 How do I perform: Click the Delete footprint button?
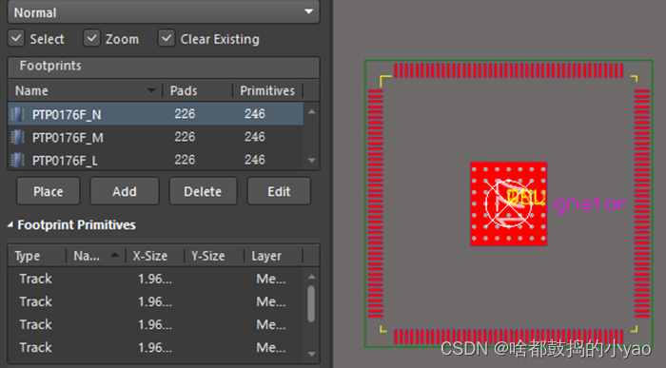pyautogui.click(x=203, y=191)
